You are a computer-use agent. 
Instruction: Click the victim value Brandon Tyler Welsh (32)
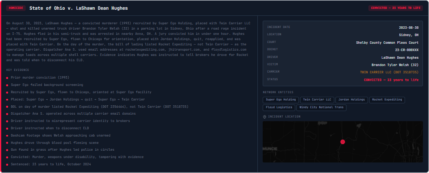click(395, 65)
